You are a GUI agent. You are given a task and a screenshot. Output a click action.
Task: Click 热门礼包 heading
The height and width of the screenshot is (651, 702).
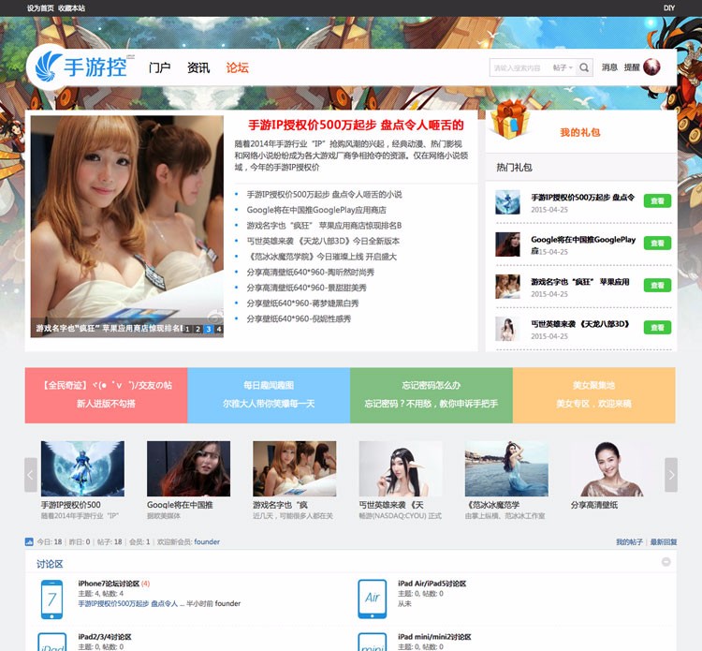[x=514, y=167]
